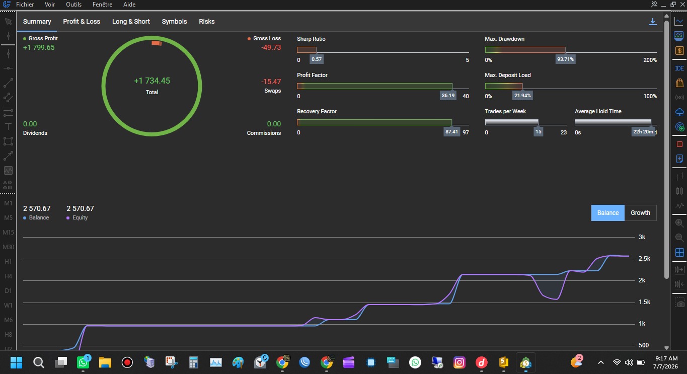Open the Fichier menu
Viewport: 687px width, 374px height.
point(25,5)
